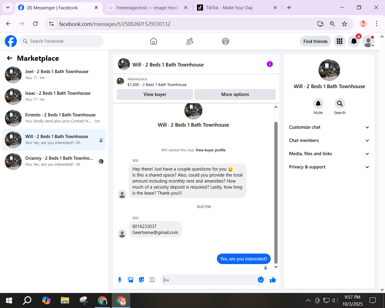Click the More options button
The height and width of the screenshot is (308, 385).
pos(235,94)
